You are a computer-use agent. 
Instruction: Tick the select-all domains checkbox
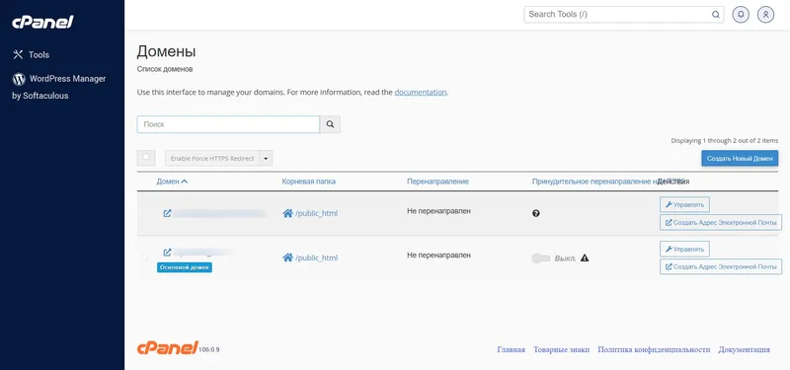coord(146,157)
